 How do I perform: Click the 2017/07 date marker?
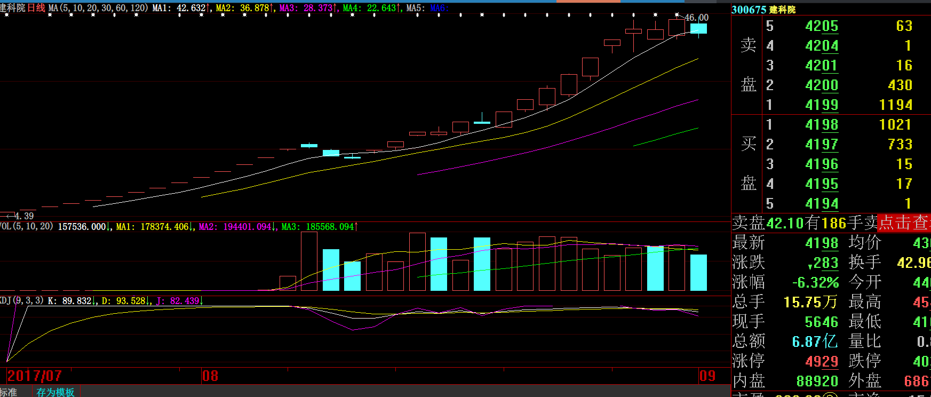click(35, 376)
